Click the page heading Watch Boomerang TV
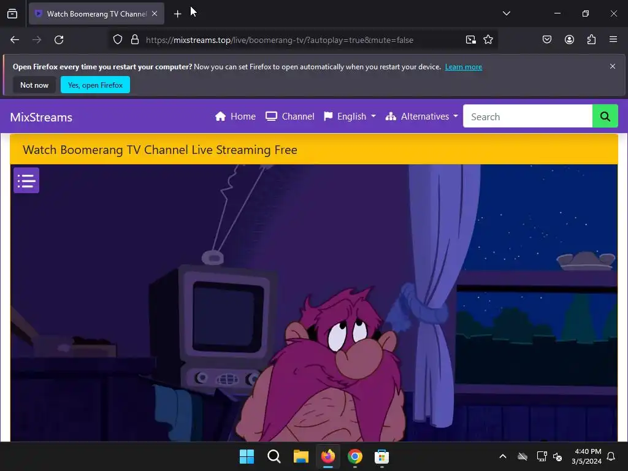628x471 pixels. pos(160,150)
